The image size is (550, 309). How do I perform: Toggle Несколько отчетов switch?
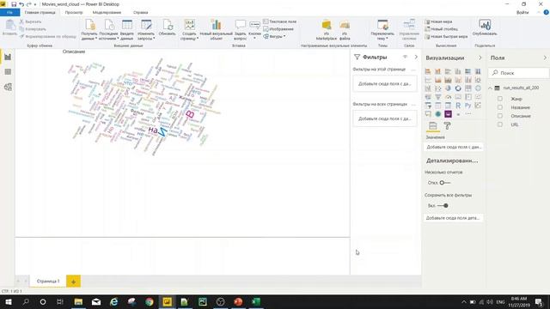(445, 183)
